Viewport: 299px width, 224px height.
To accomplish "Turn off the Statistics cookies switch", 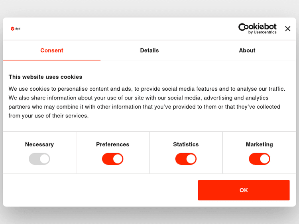I will 186,159.
